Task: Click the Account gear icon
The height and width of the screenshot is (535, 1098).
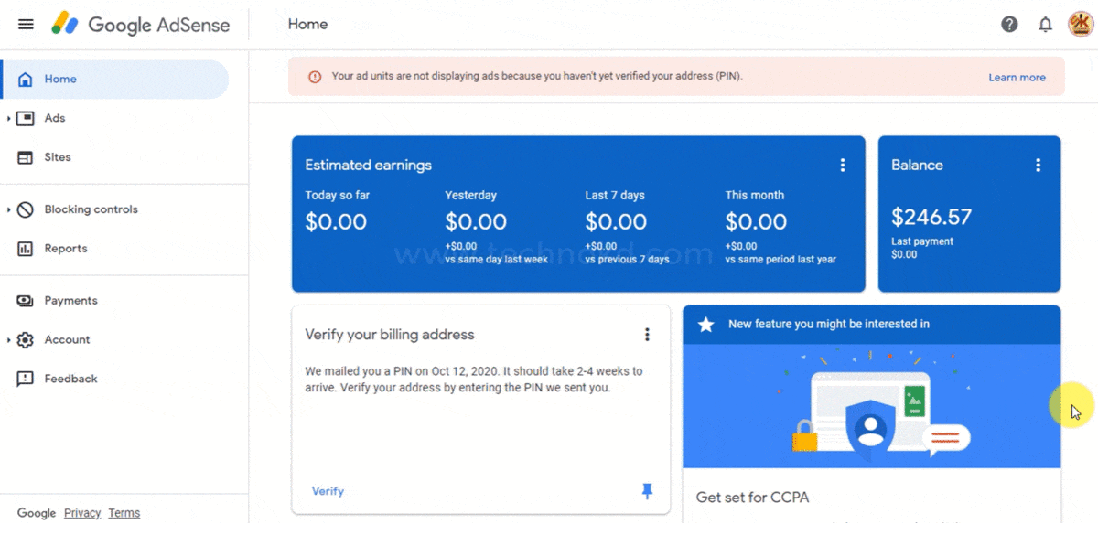Action: tap(26, 340)
